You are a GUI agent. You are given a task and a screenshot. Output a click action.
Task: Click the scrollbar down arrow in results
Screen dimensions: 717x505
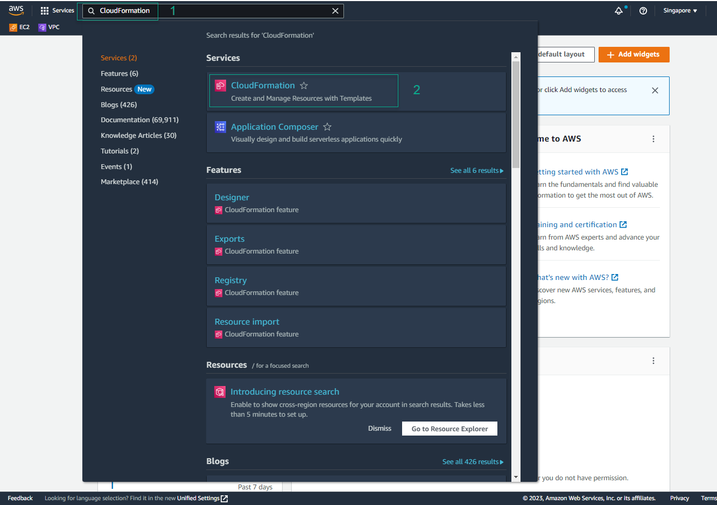click(516, 477)
